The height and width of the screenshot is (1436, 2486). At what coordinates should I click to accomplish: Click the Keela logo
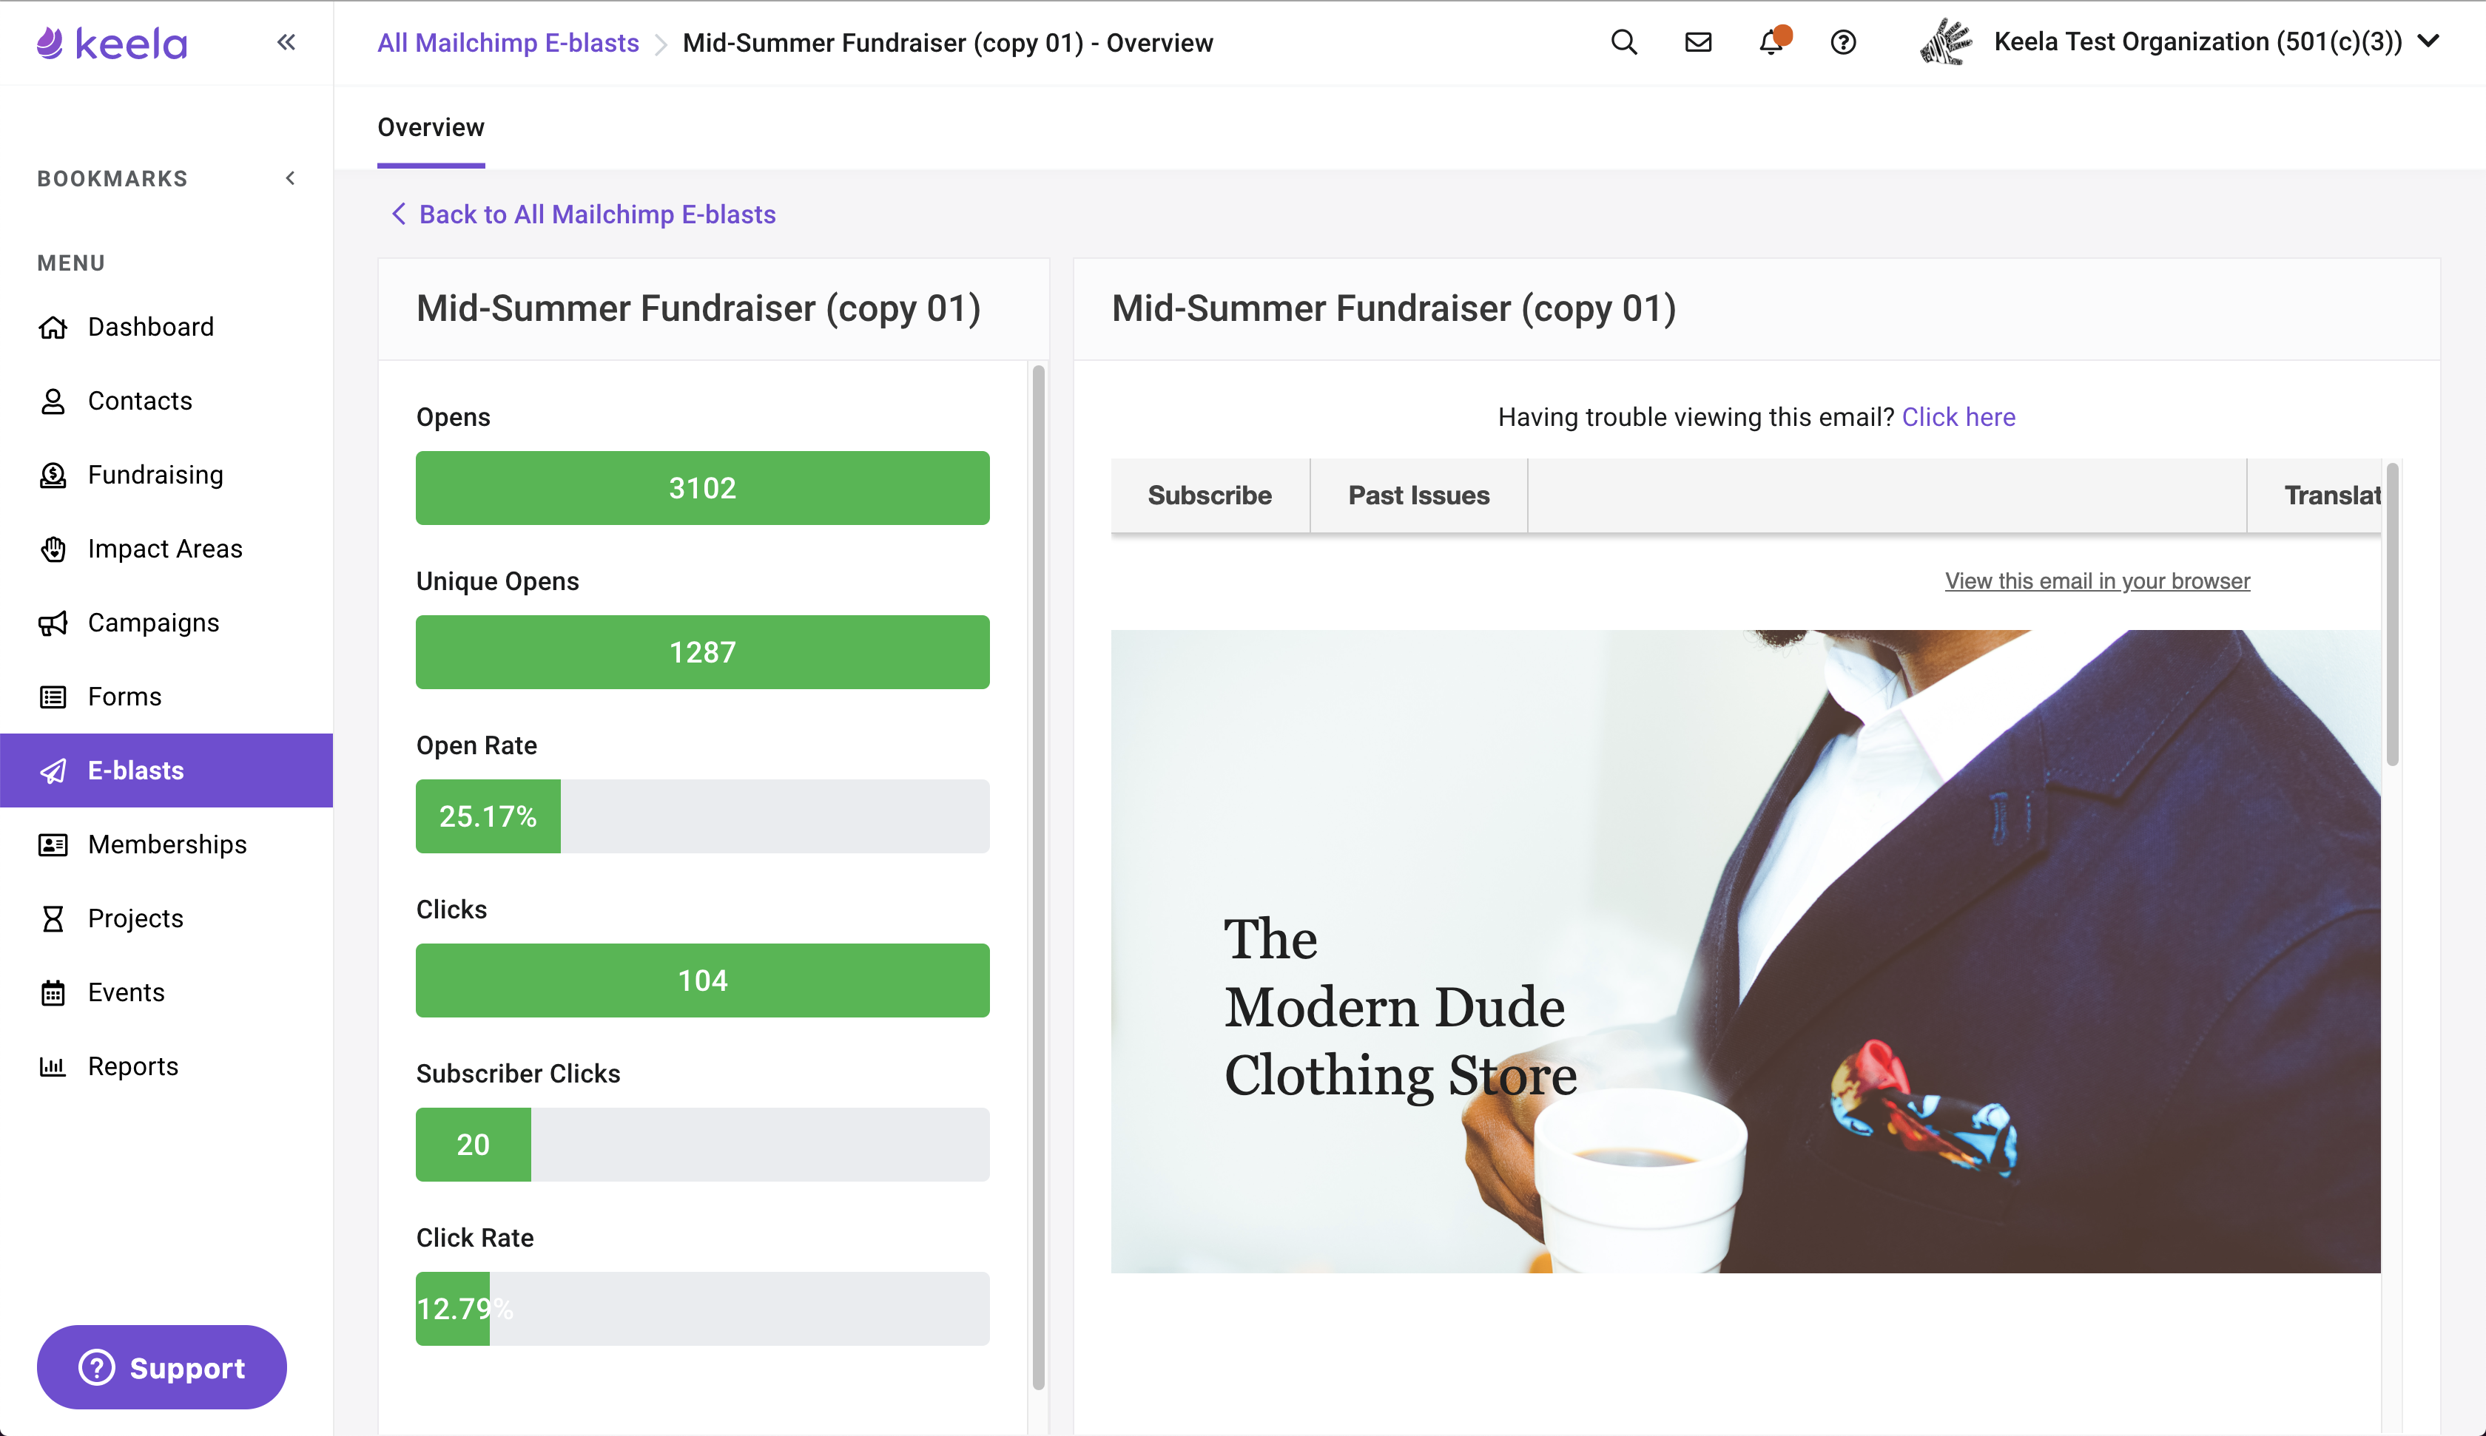112,44
